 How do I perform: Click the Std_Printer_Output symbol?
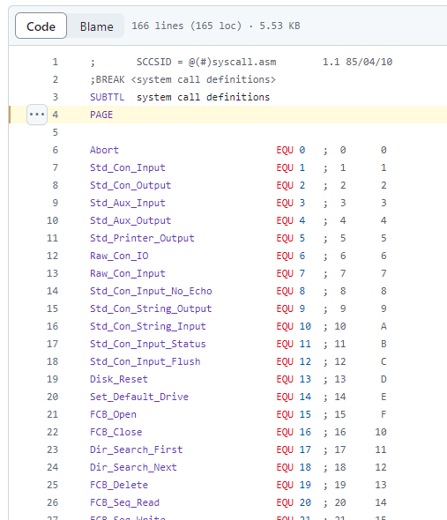click(x=142, y=238)
